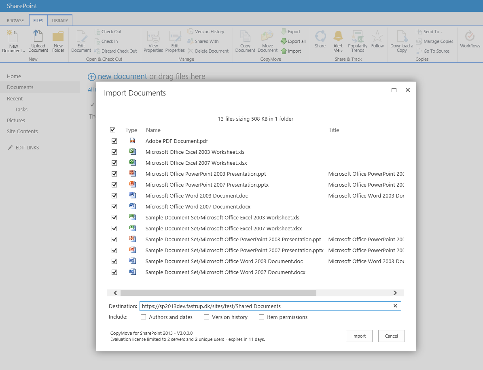The width and height of the screenshot is (483, 370).
Task: Click Go To Source in the ribbon
Action: coord(433,51)
